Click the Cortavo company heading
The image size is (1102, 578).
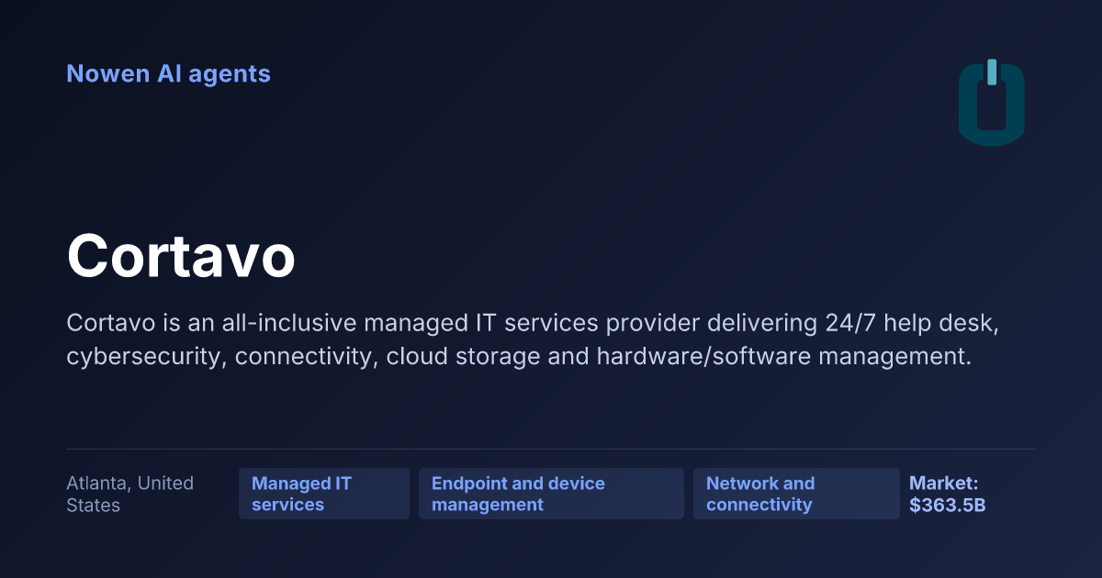[181, 256]
